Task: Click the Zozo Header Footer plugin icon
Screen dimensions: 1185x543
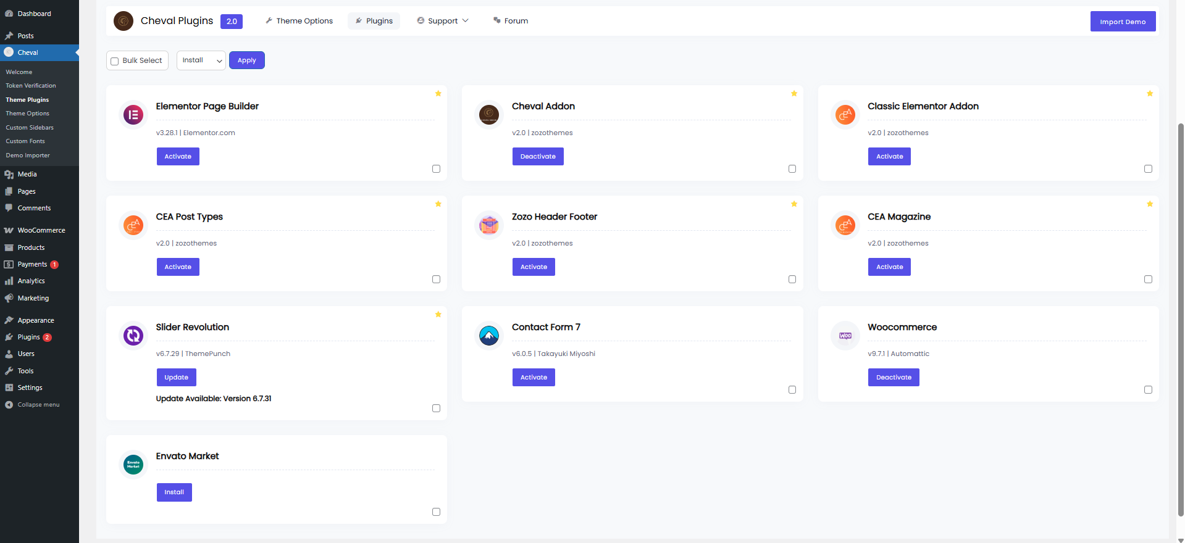Action: 489,225
